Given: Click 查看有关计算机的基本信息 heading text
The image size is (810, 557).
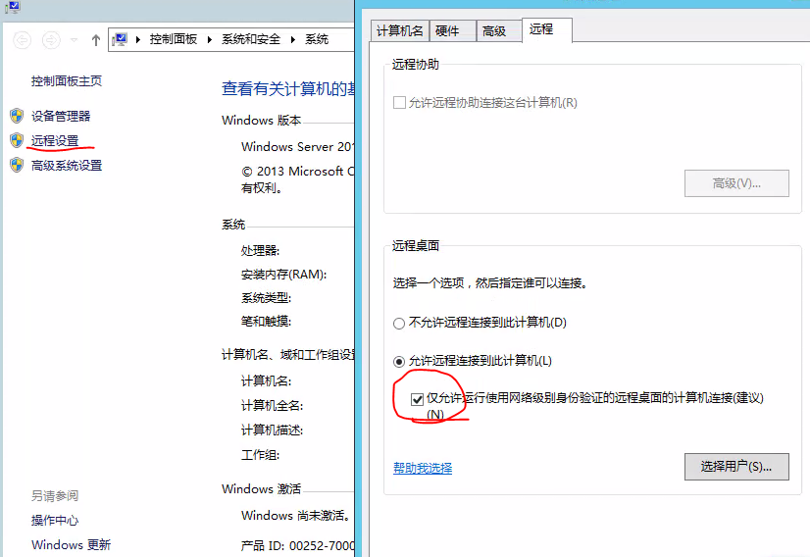Looking at the screenshot, I should click(287, 89).
